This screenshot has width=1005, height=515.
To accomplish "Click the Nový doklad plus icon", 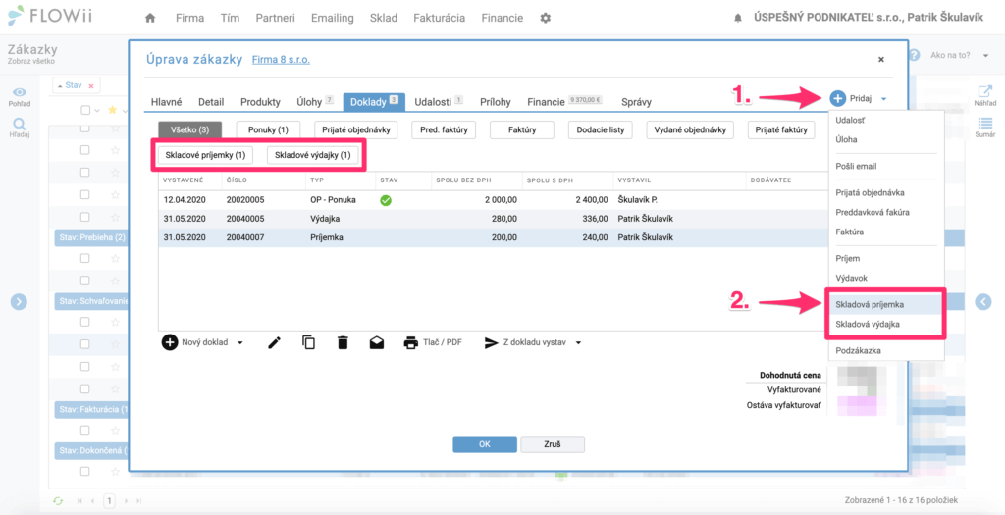I will click(x=169, y=342).
